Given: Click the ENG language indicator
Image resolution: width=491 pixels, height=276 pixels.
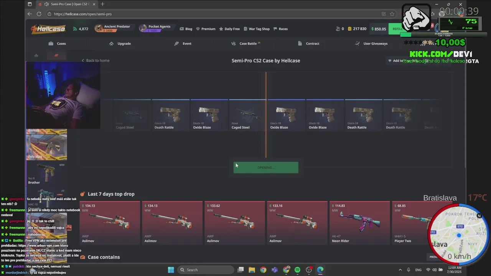Looking at the screenshot, I should tap(419, 270).
